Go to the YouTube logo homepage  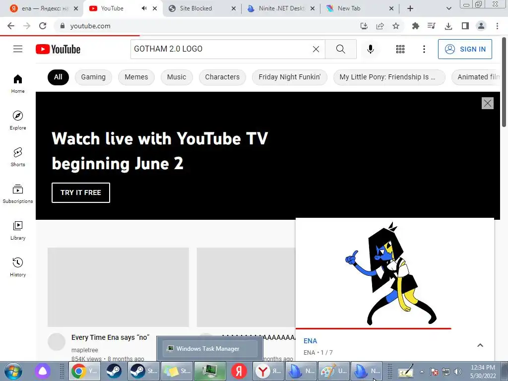[x=58, y=49]
